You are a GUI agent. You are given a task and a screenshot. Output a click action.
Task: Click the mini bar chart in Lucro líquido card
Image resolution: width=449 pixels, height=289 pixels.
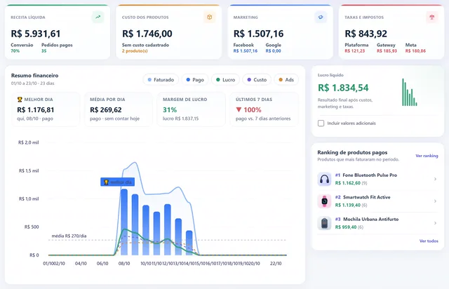coord(410,92)
